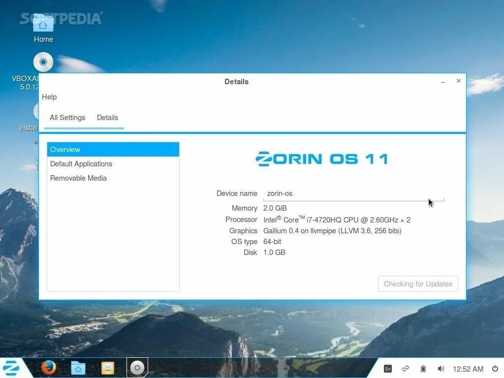Select Overview in the sidebar
The height and width of the screenshot is (378, 504).
click(x=113, y=150)
